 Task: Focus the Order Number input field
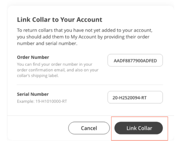(x=135, y=60)
